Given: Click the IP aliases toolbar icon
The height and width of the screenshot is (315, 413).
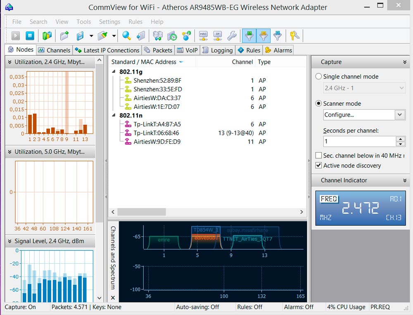Looking at the screenshot, I should [218, 36].
